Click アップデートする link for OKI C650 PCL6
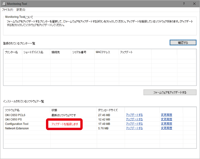 tap(134, 115)
